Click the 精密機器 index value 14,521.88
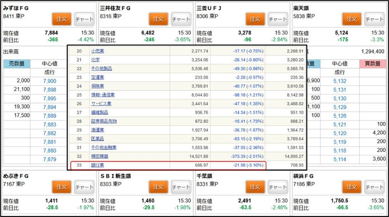The image size is (389, 217). (x=199, y=156)
